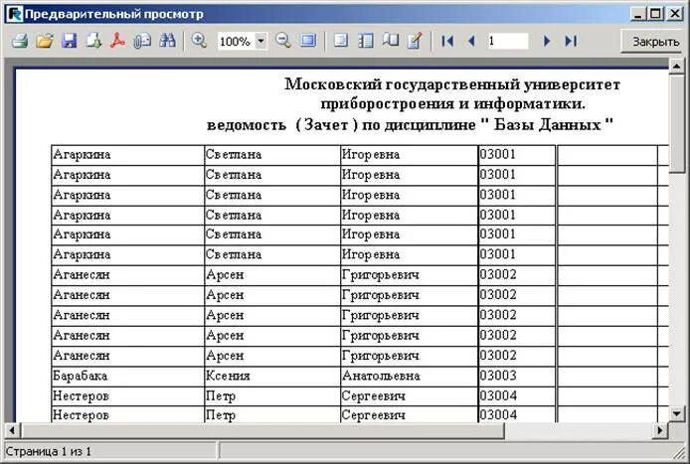The height and width of the screenshot is (464, 690).
Task: Send the report by e-mail
Action: click(x=142, y=42)
